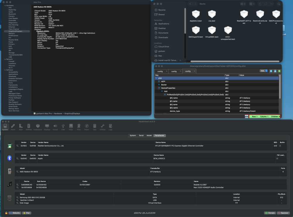293x217 pixels.
Task: Toggle the FW Loaded checkbox for BCM_4350C2
Action: tap(277, 159)
